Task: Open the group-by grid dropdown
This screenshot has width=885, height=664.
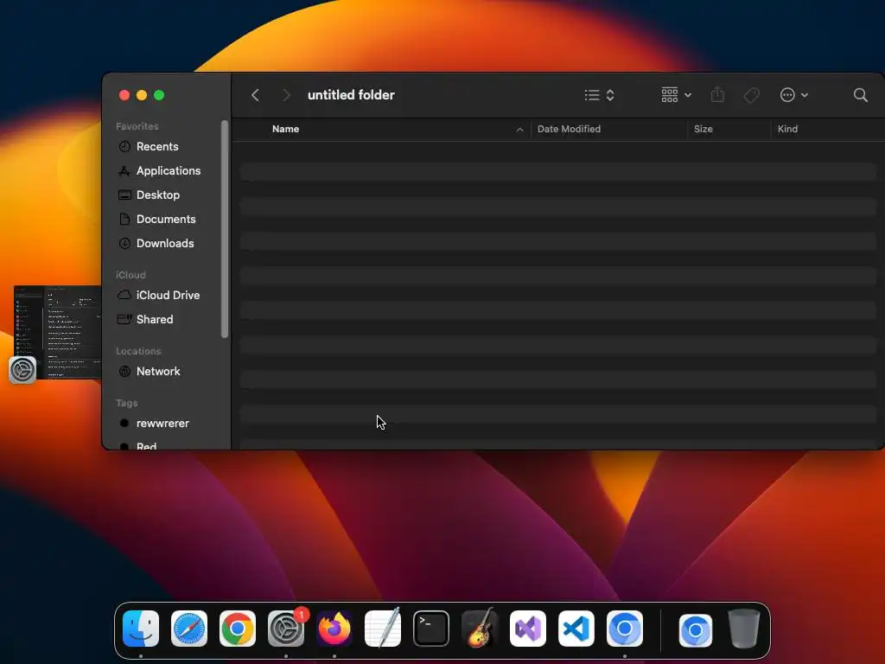Action: 676,95
